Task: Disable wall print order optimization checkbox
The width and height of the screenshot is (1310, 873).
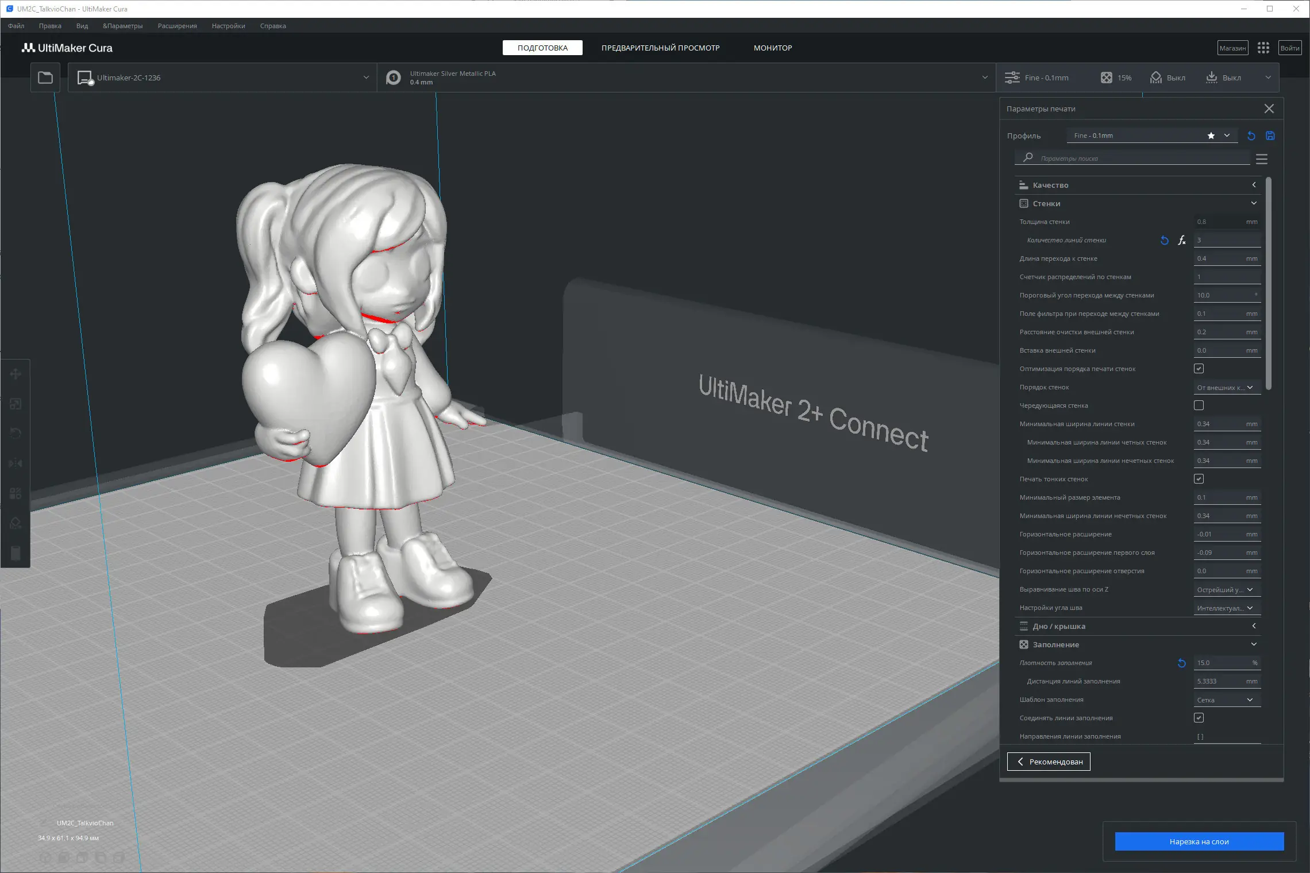Action: point(1199,369)
